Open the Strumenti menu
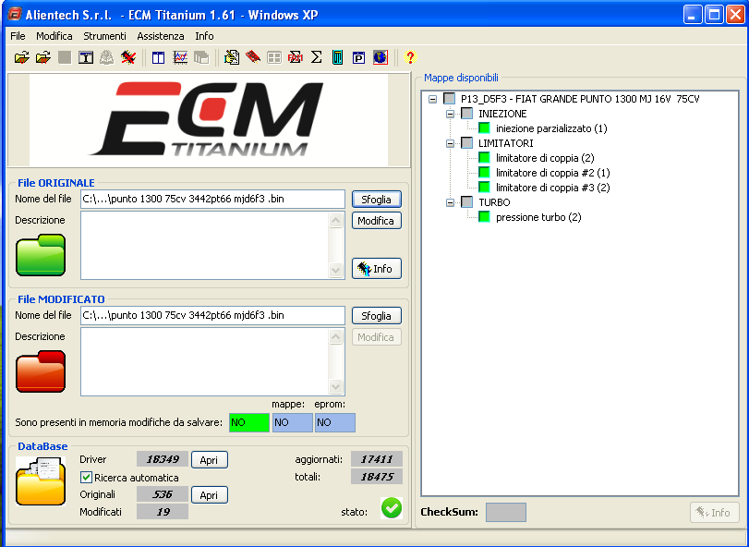Viewport: 749px width, 547px height. (104, 36)
